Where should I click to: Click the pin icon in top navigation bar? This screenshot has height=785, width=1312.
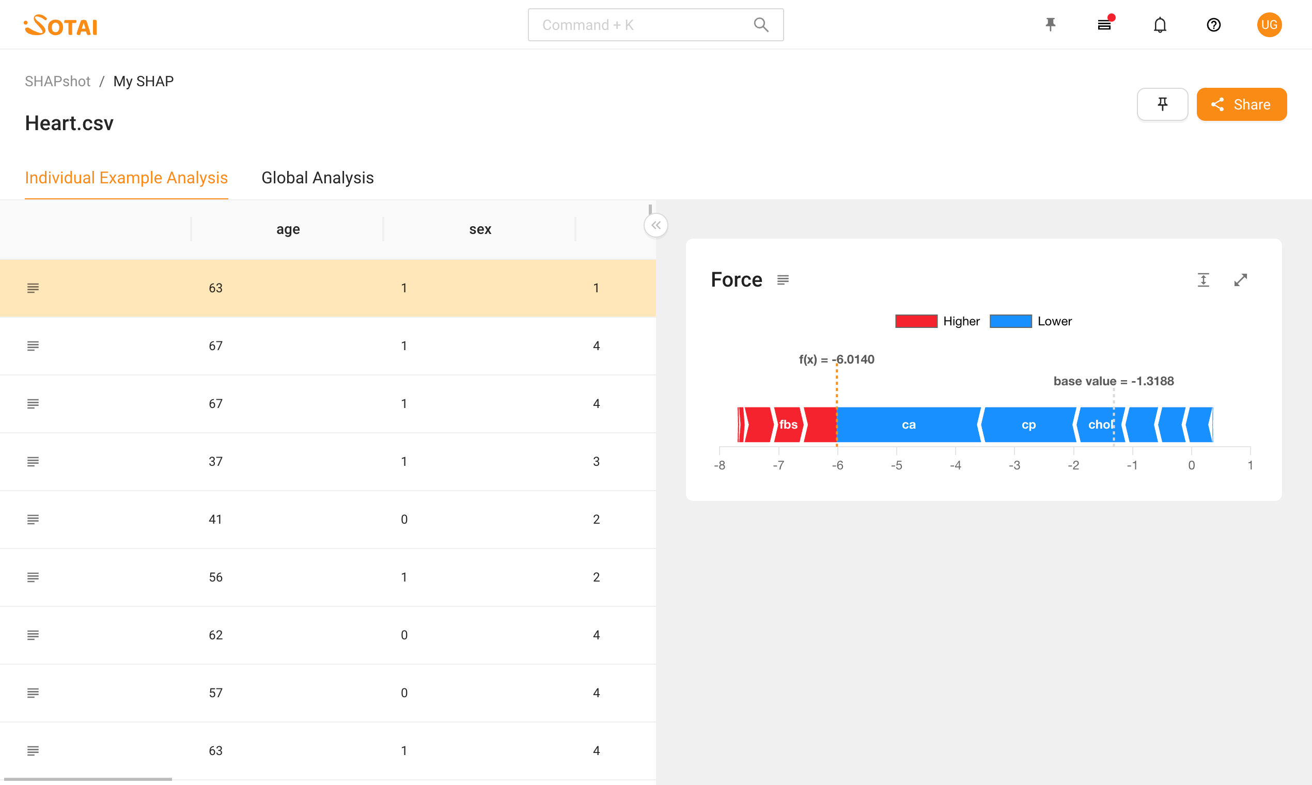[x=1051, y=25]
